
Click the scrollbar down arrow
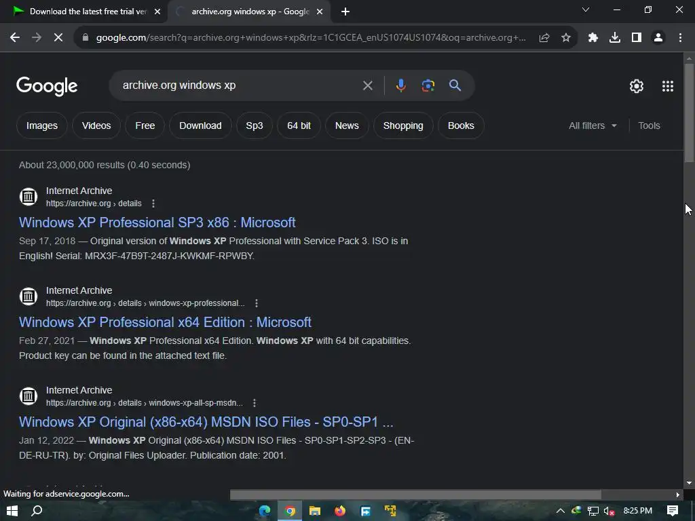[x=689, y=483]
